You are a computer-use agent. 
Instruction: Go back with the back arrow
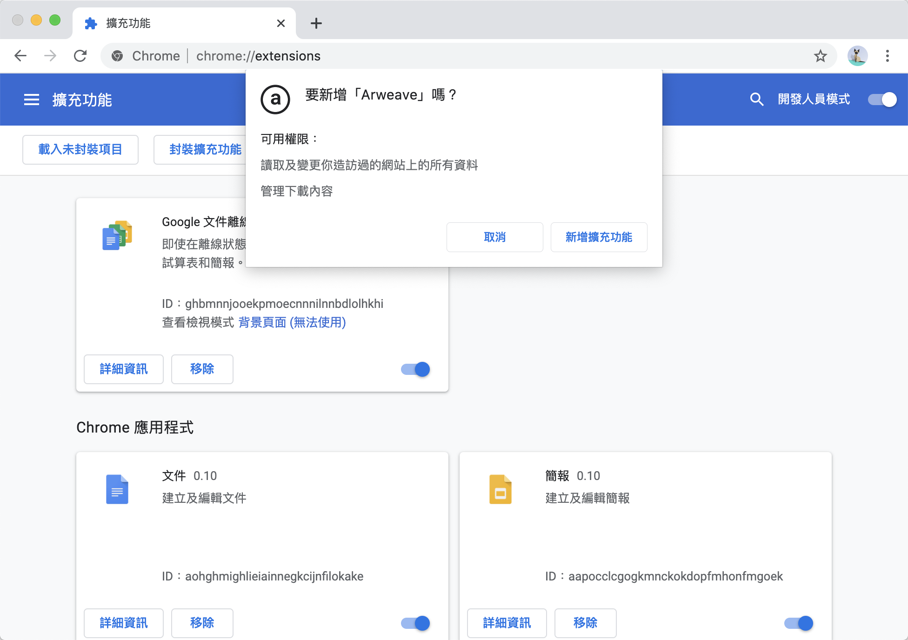(x=20, y=56)
